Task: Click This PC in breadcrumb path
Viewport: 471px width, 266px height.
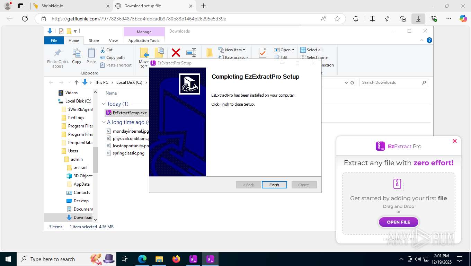Action: point(101,82)
